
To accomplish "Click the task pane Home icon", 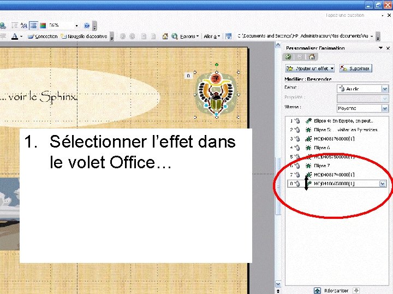I will (x=312, y=57).
